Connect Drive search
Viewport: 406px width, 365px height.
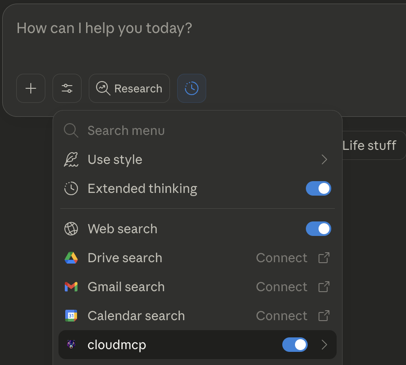tap(281, 258)
